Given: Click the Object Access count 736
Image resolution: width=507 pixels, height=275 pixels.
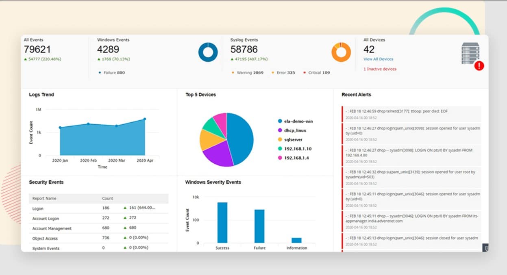Looking at the screenshot, I should (106, 238).
